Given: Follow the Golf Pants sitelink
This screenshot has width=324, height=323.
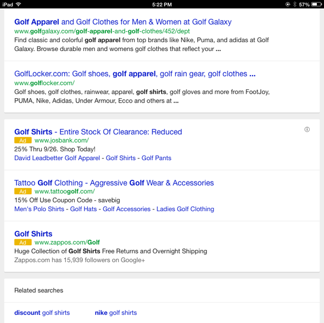Looking at the screenshot, I should (x=157, y=158).
